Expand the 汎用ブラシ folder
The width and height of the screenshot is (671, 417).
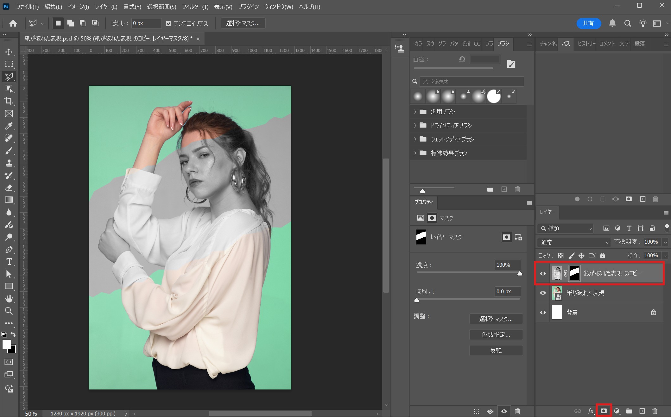point(415,112)
